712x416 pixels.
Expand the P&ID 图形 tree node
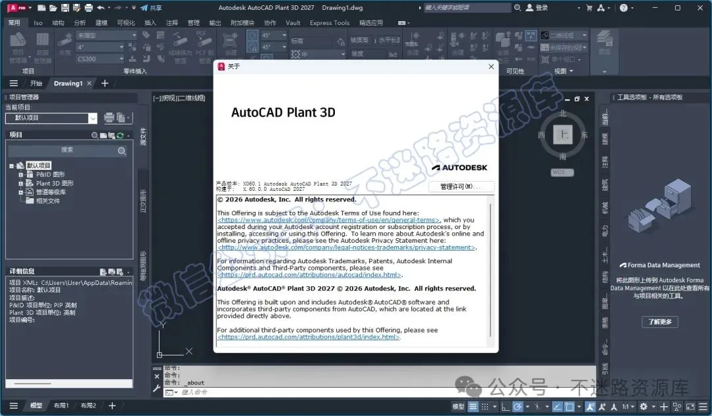[x=20, y=174]
